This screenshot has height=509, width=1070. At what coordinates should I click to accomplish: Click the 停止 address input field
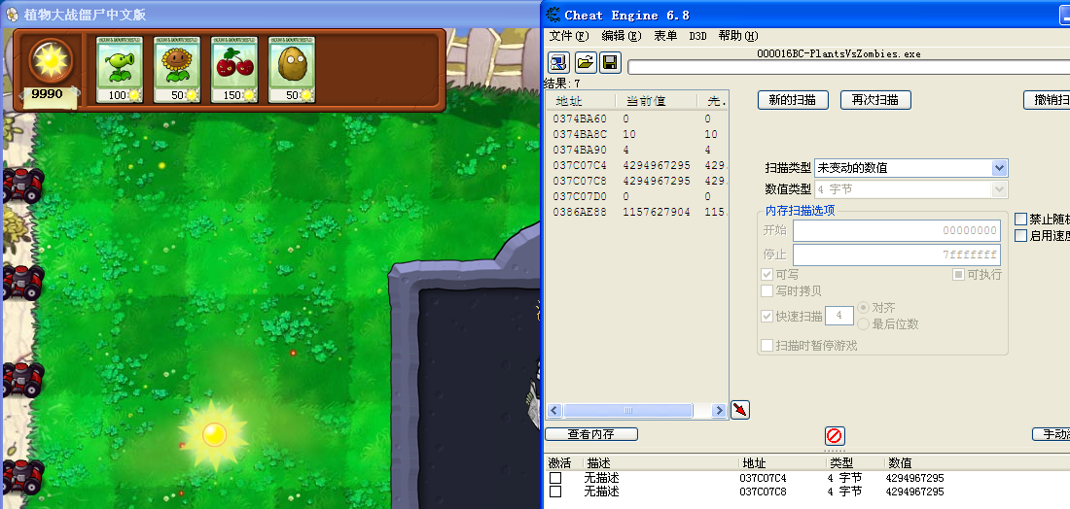pos(897,254)
